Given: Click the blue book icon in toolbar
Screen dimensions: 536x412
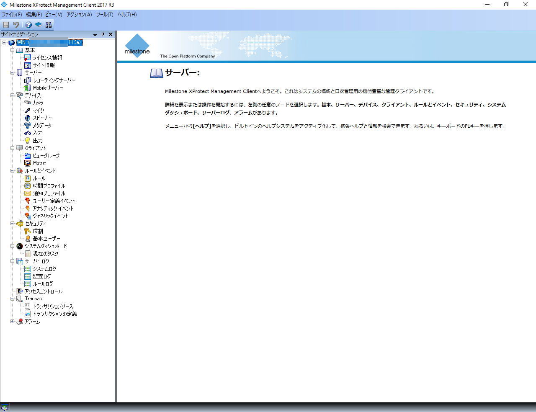Looking at the screenshot, I should [x=39, y=25].
